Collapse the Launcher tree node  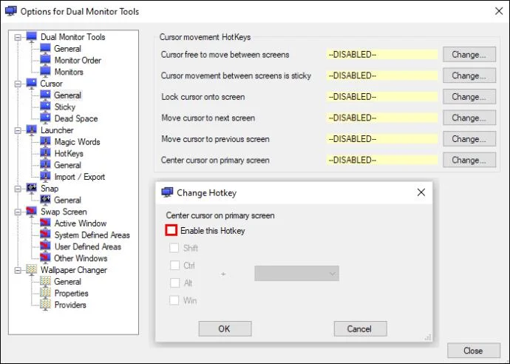point(18,130)
